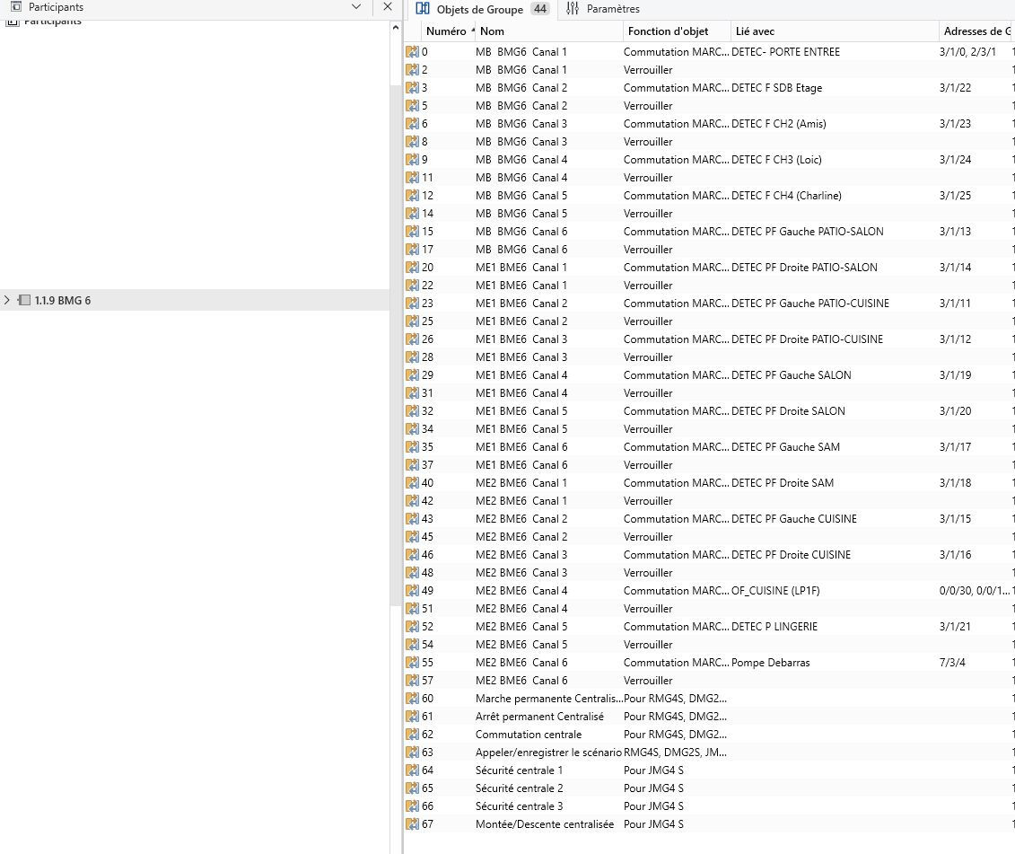
Task: Switch to the Paramètres tab
Action: 603,9
